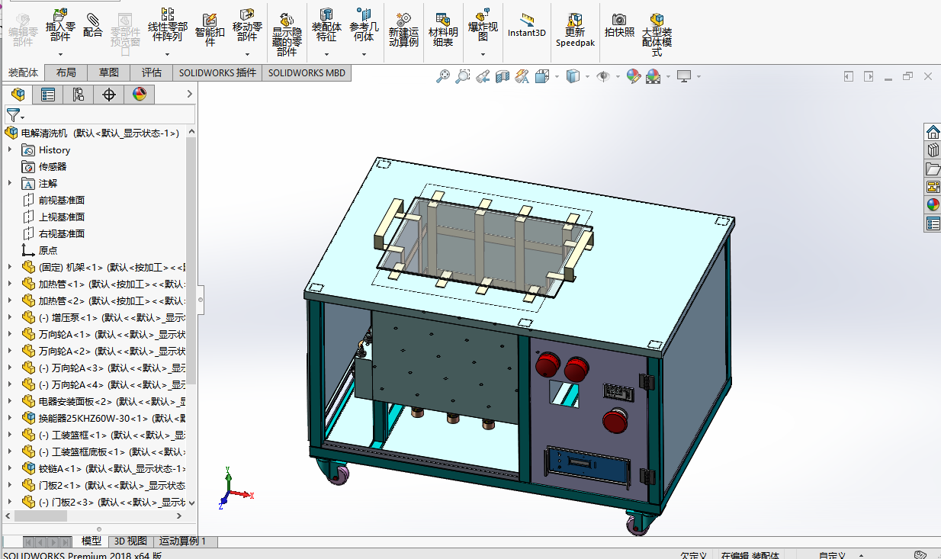Click Show Hidden Components (显示隐藏的零部件) icon
Viewport: 941px width, 559px height.
click(x=287, y=21)
